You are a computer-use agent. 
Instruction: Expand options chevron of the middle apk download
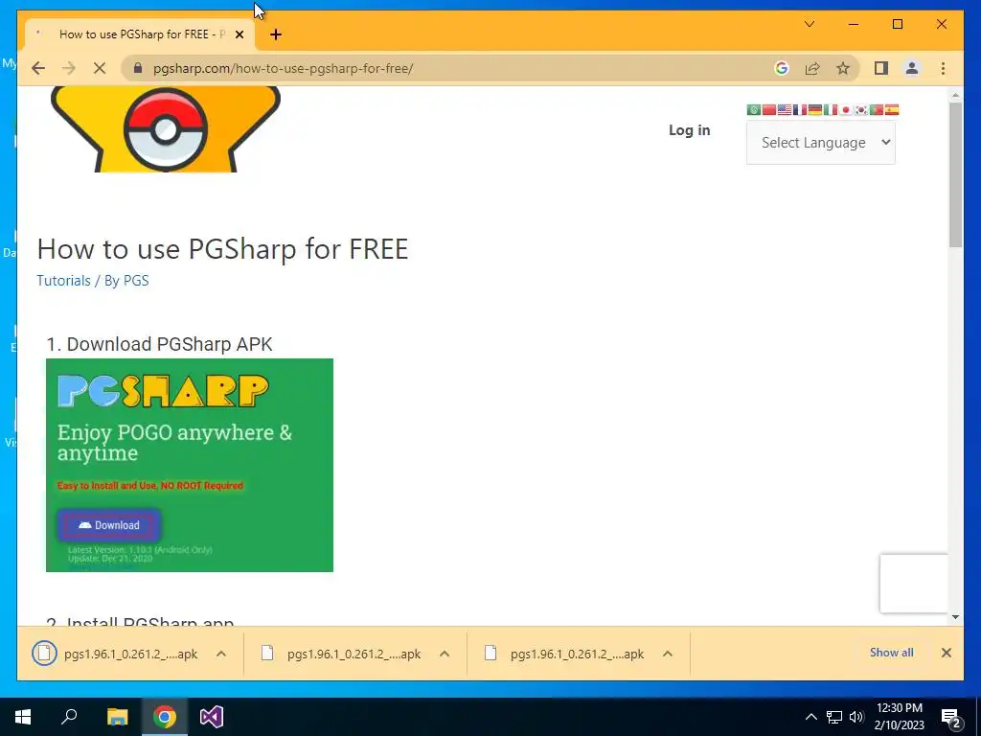tap(445, 654)
